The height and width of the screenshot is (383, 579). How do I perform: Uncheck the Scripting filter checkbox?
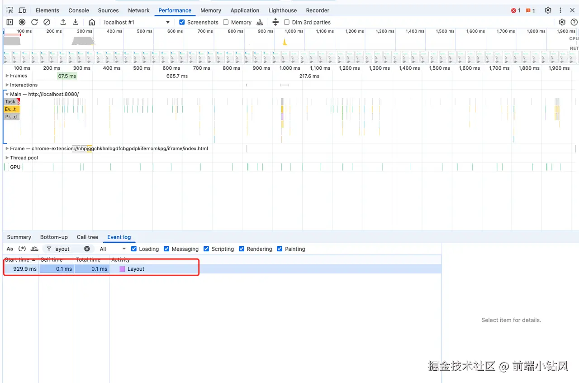coord(206,249)
